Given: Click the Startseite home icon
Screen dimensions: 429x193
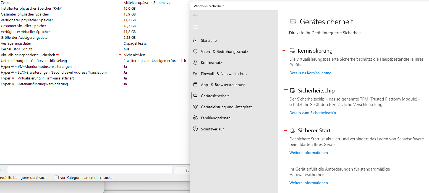Looking at the screenshot, I should (x=195, y=40).
